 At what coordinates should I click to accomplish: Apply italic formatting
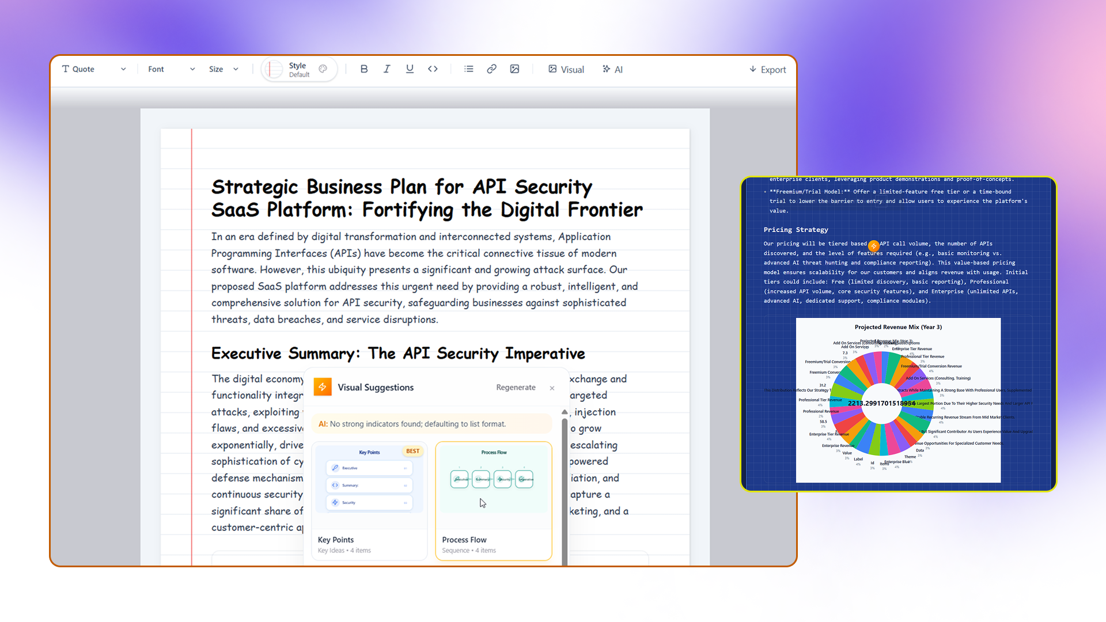point(387,69)
